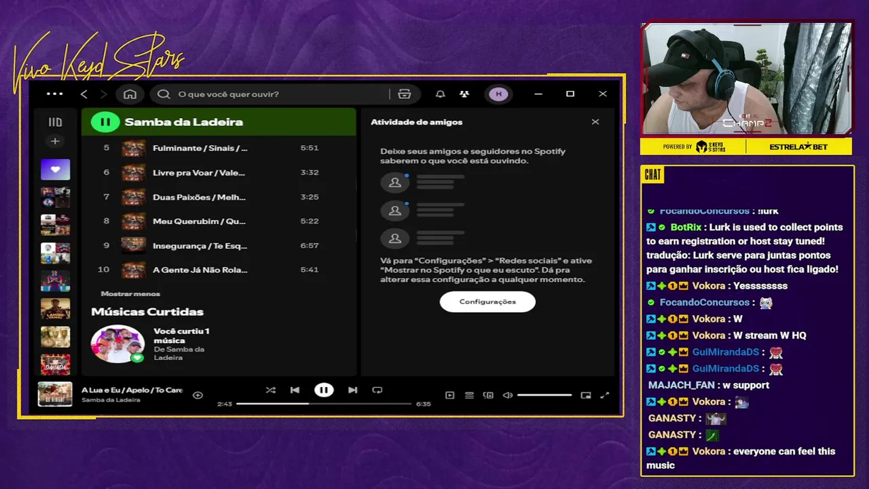Open the Spotify three-dot menu
The height and width of the screenshot is (489, 869).
pos(54,94)
